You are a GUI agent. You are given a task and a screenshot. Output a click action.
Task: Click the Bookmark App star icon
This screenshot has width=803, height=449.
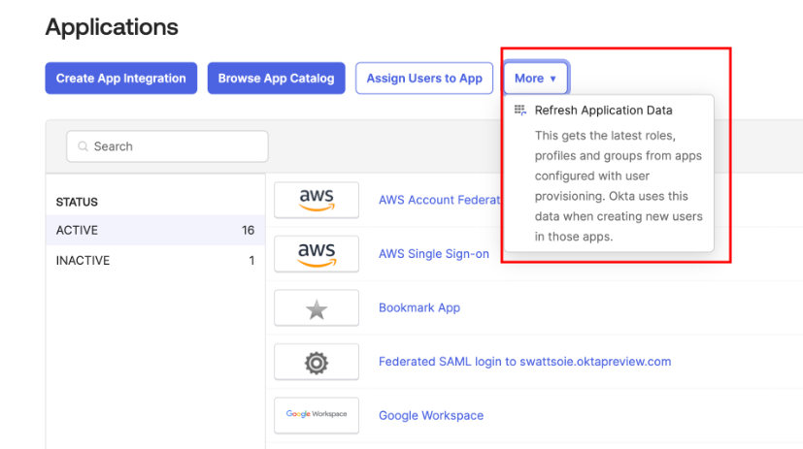(x=317, y=308)
